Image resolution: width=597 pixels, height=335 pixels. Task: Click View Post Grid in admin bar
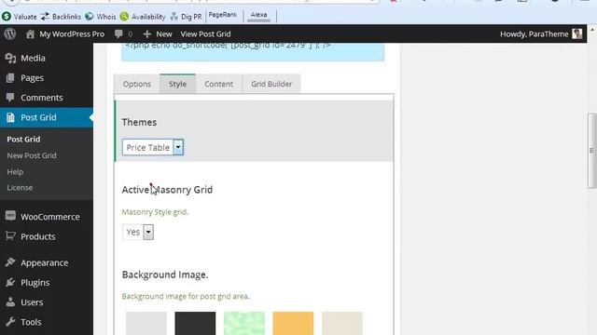coord(205,34)
